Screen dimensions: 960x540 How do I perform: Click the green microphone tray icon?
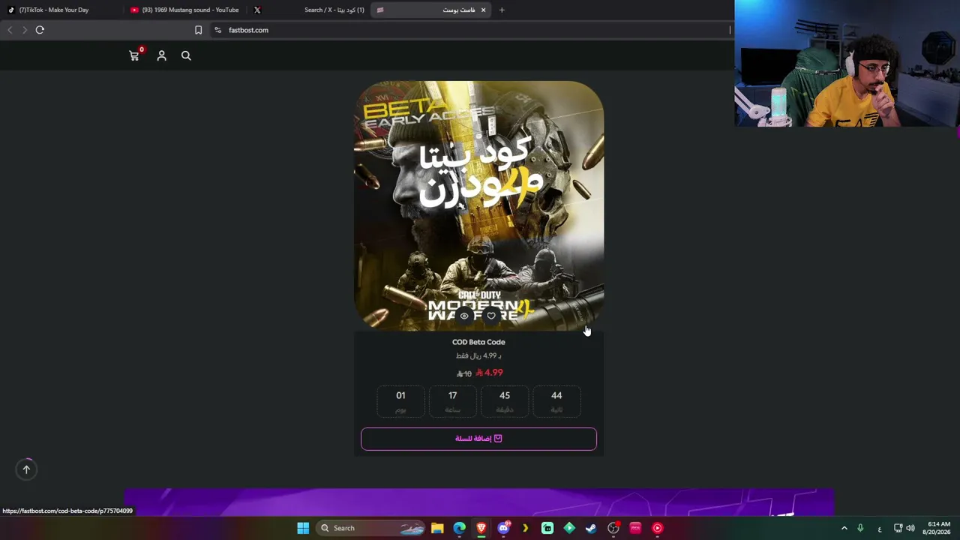tap(860, 528)
